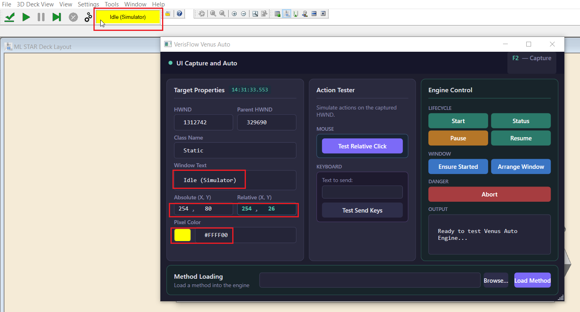Click the first magnifier zoom icon
The width and height of the screenshot is (580, 312).
(x=213, y=14)
